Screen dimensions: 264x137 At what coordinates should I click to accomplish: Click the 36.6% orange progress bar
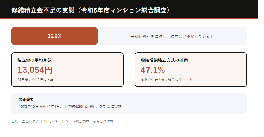[x=55, y=36]
